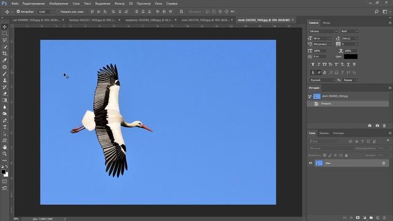393x221 pixels.
Task: Open the History panel options menu
Action: 390,88
